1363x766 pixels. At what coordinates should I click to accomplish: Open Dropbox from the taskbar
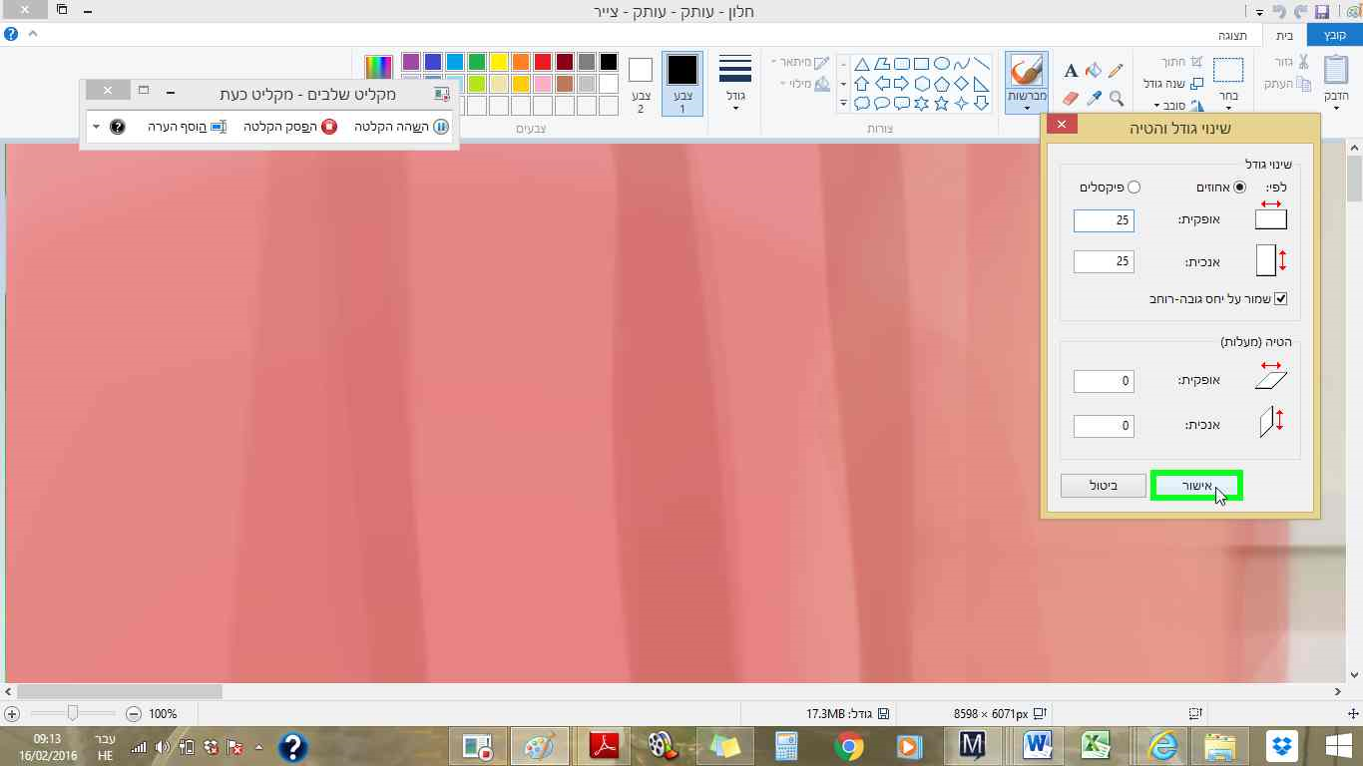(1282, 745)
